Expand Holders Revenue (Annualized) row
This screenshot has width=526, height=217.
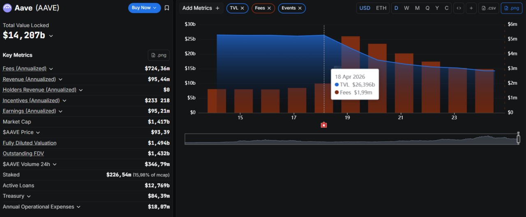(81, 90)
